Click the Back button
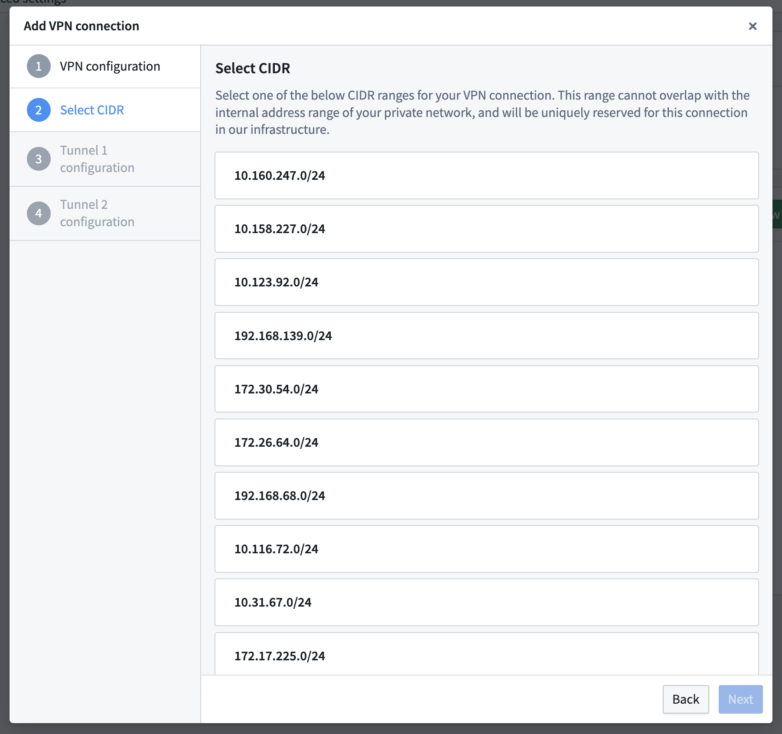This screenshot has height=734, width=782. click(685, 699)
